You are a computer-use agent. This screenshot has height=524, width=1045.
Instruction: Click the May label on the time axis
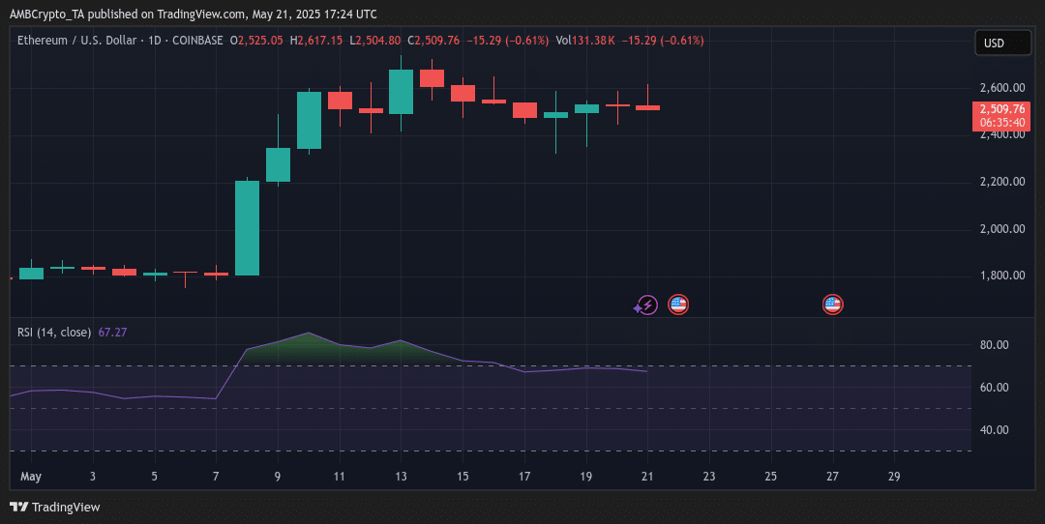click(31, 477)
